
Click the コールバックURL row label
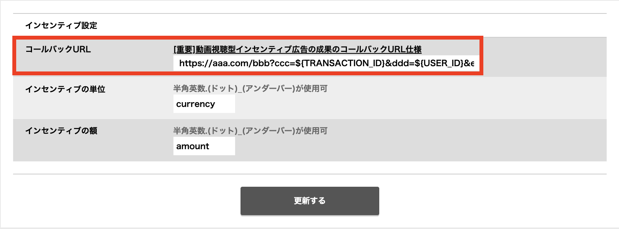click(x=58, y=49)
